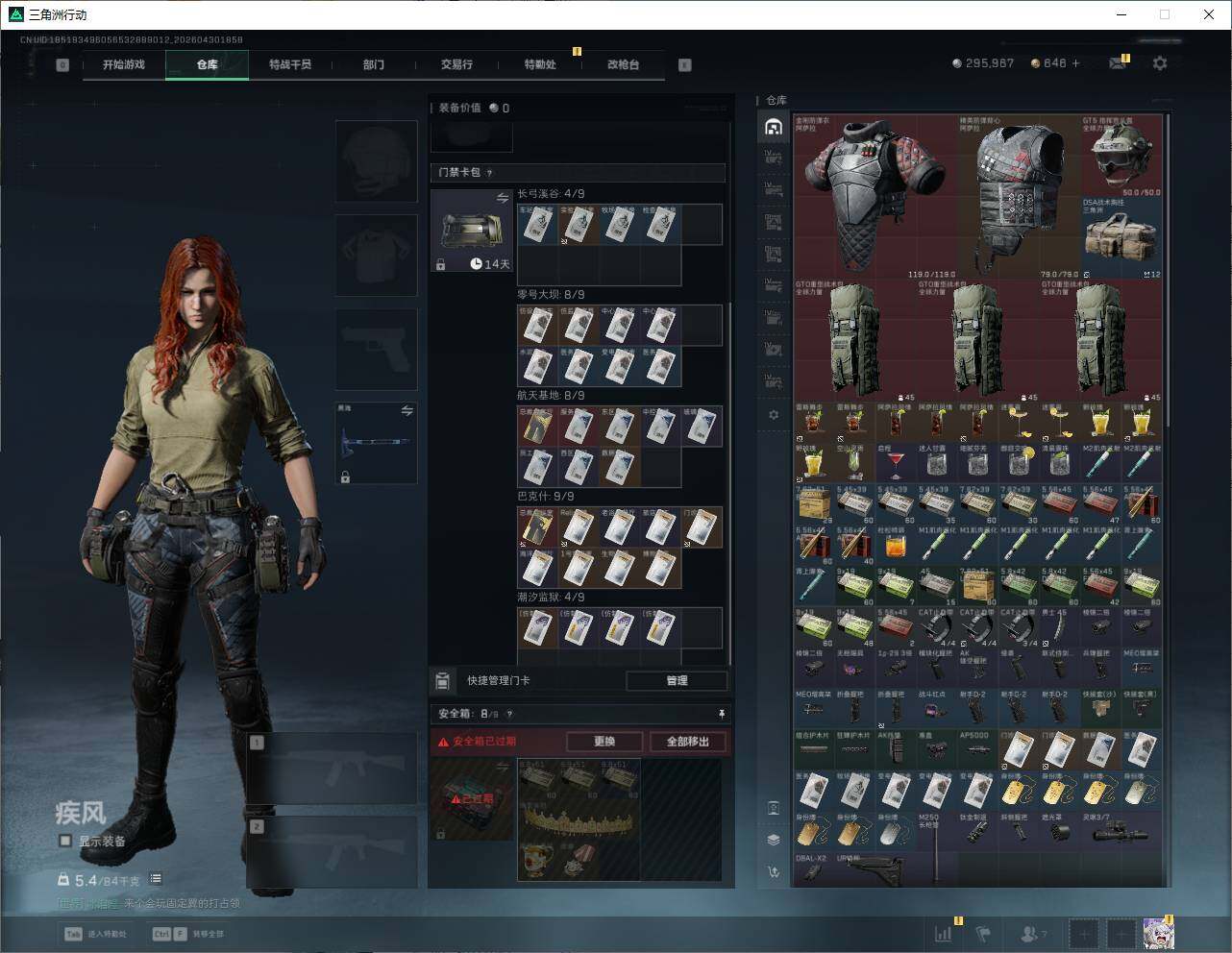The height and width of the screenshot is (953, 1232).
Task: Click the 长弓溪谷: 4/9 section label
Action: coord(551,194)
